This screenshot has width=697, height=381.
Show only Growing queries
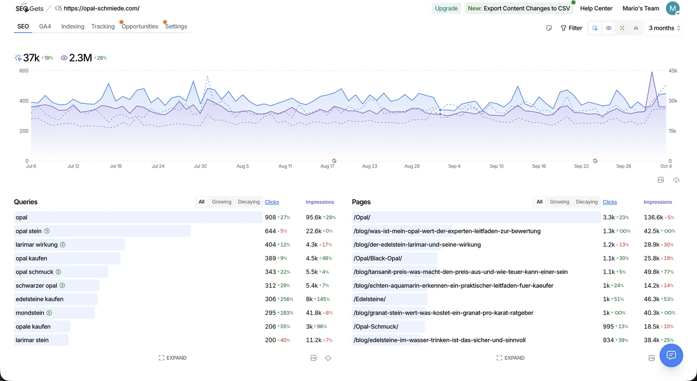[x=222, y=202]
